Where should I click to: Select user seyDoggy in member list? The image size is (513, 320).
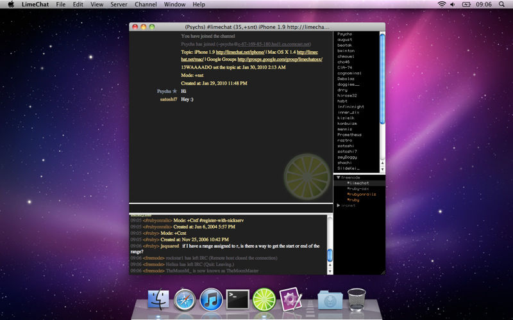(347, 157)
